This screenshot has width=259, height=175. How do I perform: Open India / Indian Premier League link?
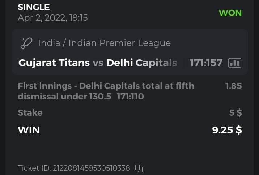[104, 43]
